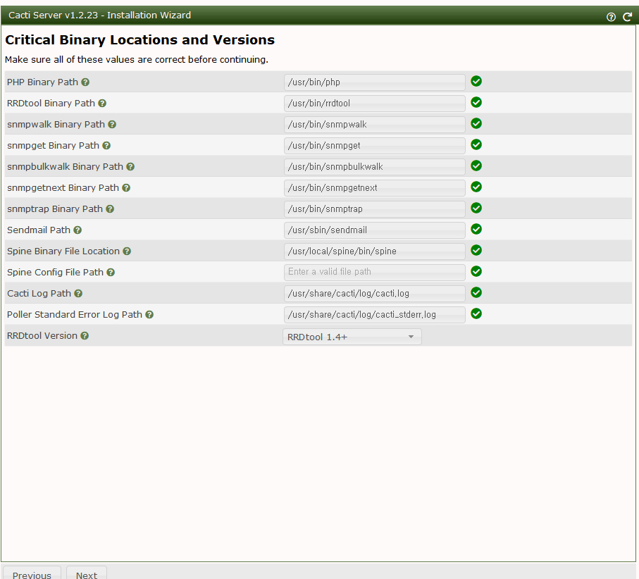Click the help icon next to RRDtool Version
The width and height of the screenshot is (639, 579).
coord(85,336)
